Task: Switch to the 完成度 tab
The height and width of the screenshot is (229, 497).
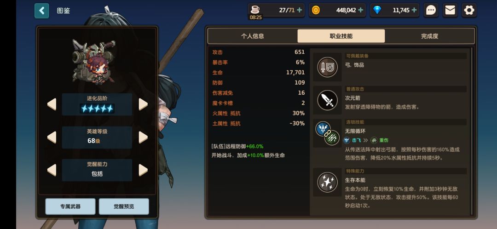Action: [x=429, y=36]
